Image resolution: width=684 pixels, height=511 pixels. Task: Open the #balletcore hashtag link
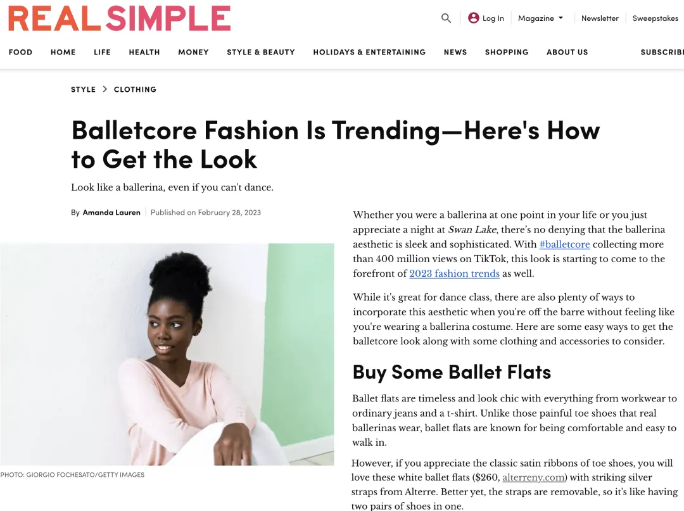(564, 244)
